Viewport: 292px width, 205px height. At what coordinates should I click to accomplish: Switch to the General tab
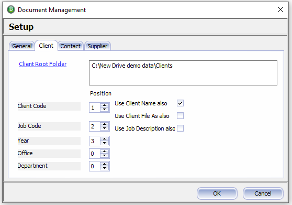point(22,46)
